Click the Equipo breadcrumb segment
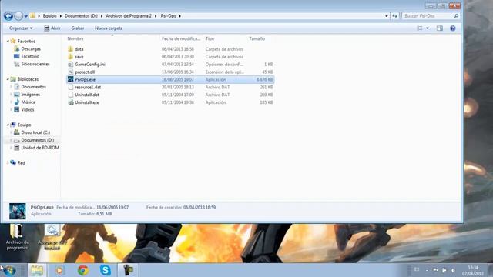493x277 pixels. [x=49, y=16]
